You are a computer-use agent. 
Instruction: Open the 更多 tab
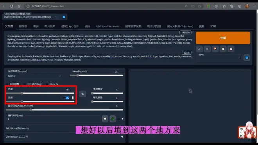36,26
